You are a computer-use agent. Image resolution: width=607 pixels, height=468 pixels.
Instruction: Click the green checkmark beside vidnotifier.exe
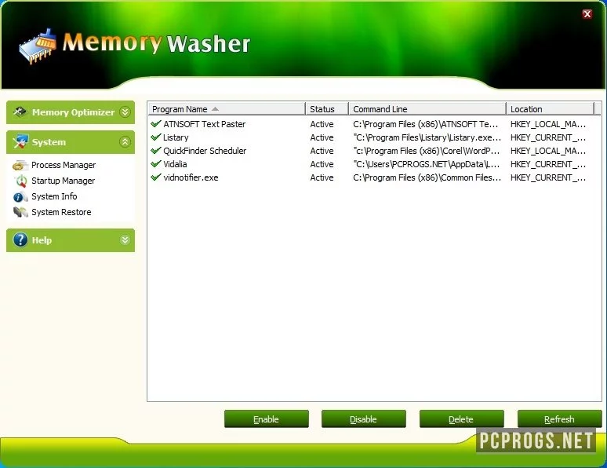[x=156, y=177]
